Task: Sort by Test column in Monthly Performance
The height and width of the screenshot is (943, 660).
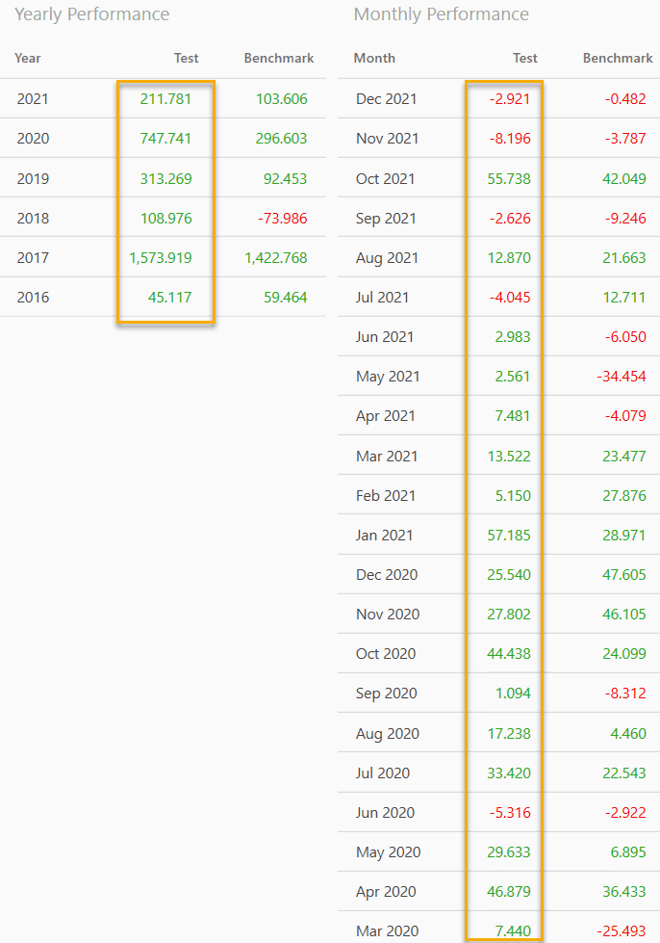Action: pyautogui.click(x=525, y=59)
